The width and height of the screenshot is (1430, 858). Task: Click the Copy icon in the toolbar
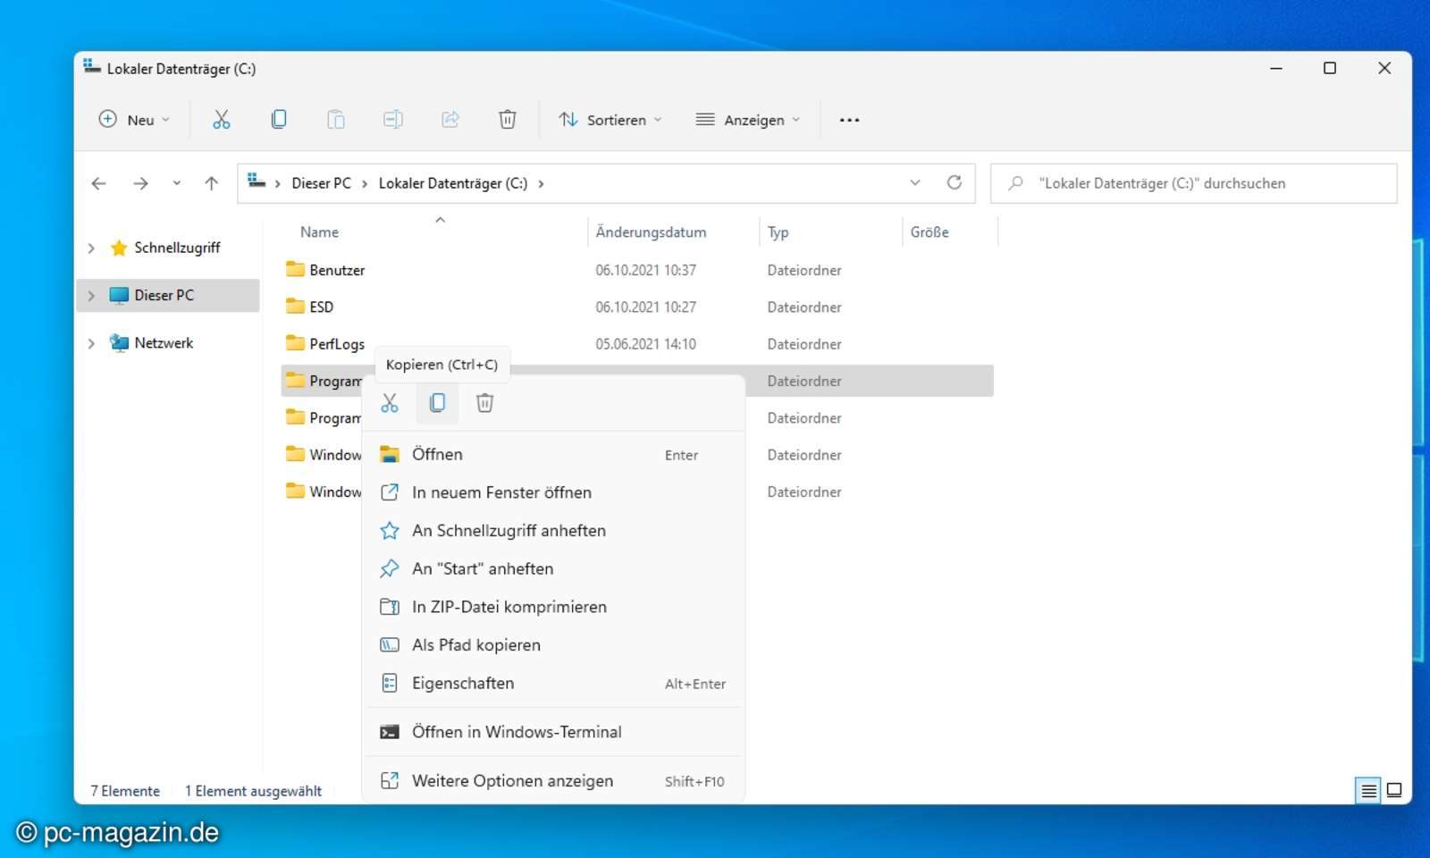coord(278,119)
